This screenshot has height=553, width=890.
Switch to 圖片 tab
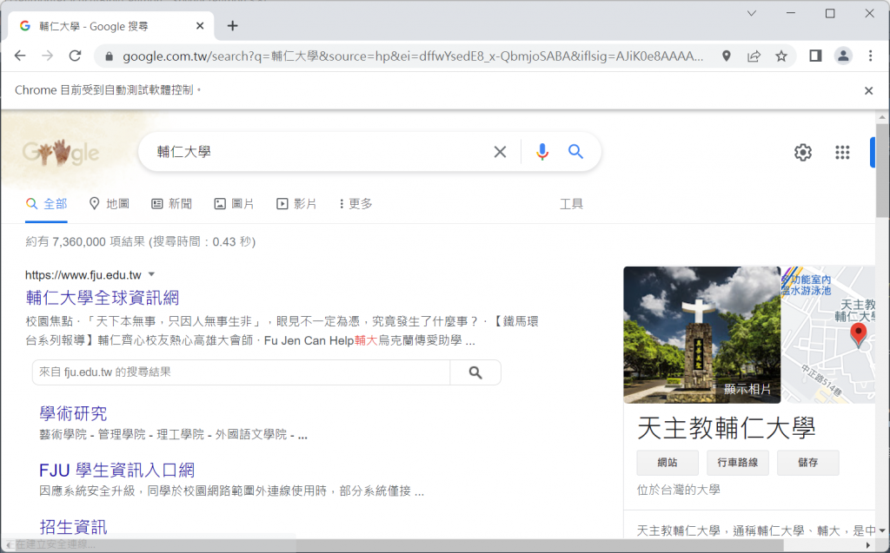point(234,204)
